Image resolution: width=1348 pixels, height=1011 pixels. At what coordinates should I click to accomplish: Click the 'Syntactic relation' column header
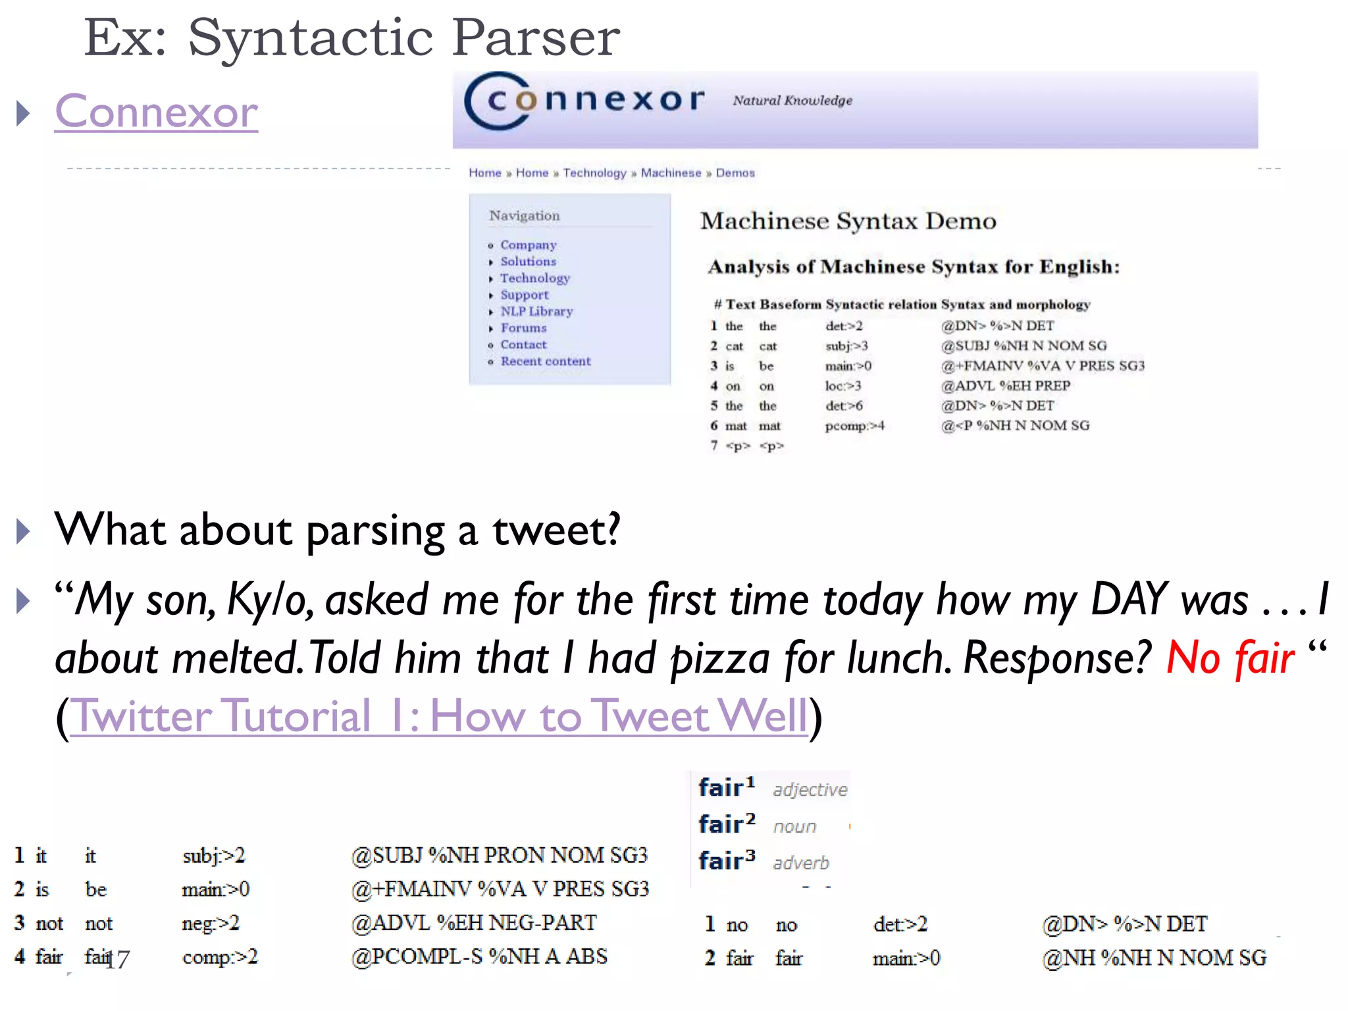point(881,304)
